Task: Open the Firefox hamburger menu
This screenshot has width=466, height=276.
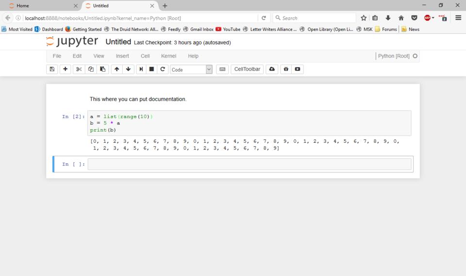Action: [458, 18]
